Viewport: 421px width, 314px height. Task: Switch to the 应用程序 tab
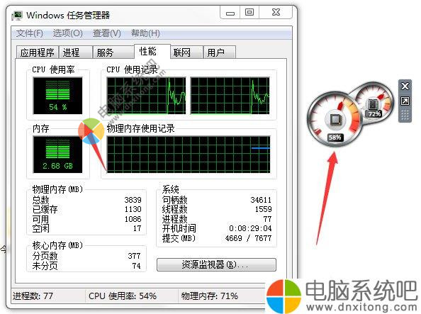coord(38,52)
